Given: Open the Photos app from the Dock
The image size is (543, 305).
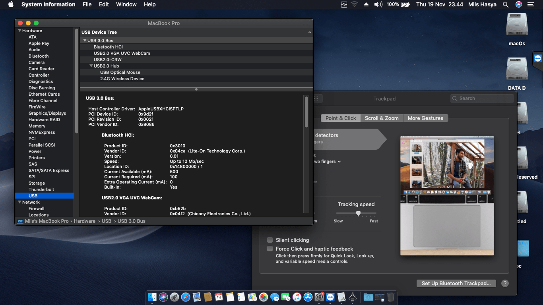Looking at the screenshot, I should [264, 297].
